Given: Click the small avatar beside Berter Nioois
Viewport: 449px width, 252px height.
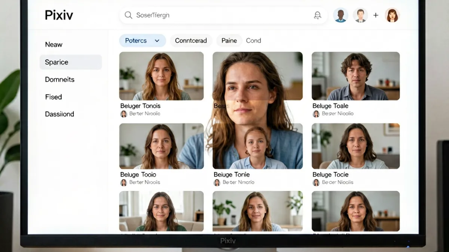Looking at the screenshot, I should point(123,183).
